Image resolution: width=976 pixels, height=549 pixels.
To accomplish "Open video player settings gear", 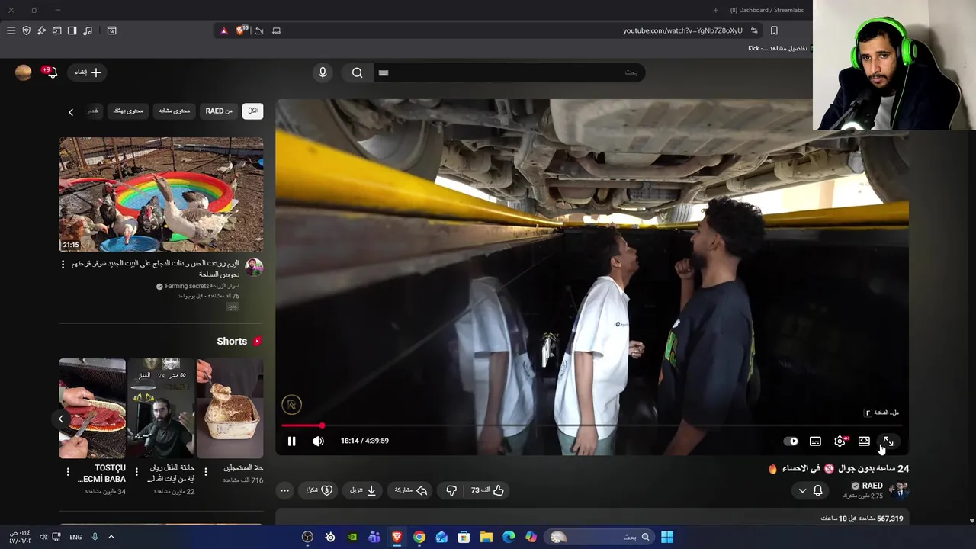I will click(840, 441).
